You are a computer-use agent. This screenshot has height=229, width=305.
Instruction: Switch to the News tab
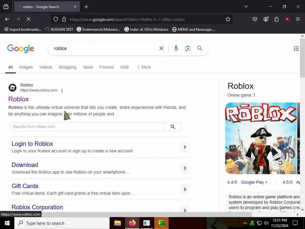(88, 67)
